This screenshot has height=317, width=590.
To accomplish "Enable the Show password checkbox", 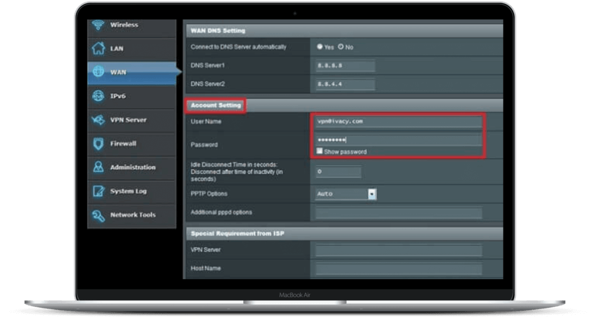I will [319, 151].
